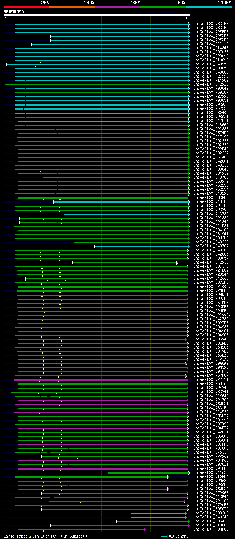This screenshot has width=235, height=539.
Task: Select the label UniRef100_A6YH87
Action: (211, 376)
